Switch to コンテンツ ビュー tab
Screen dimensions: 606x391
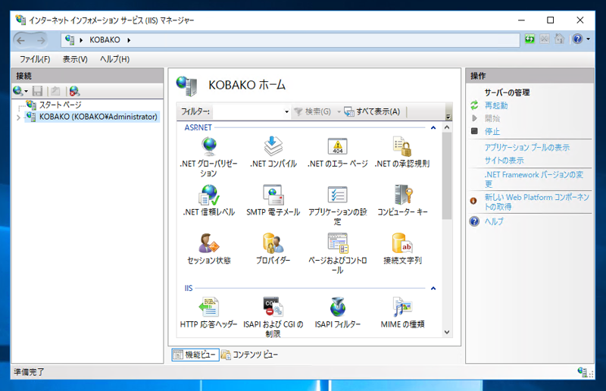(x=249, y=355)
